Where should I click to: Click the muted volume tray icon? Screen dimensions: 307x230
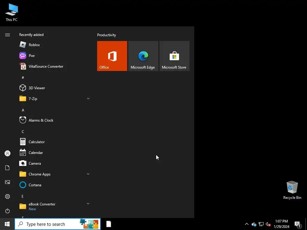[x=268, y=224]
